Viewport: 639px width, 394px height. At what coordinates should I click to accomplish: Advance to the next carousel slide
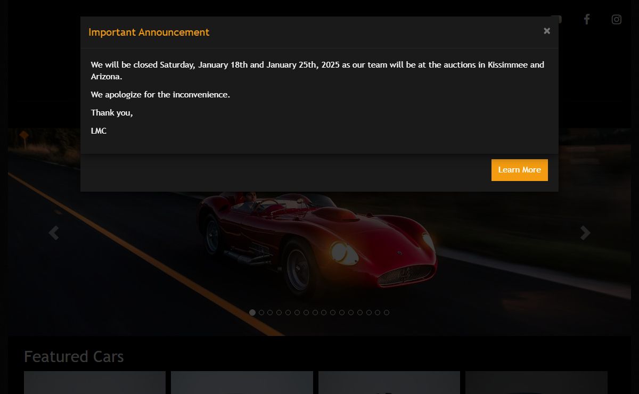[585, 233]
